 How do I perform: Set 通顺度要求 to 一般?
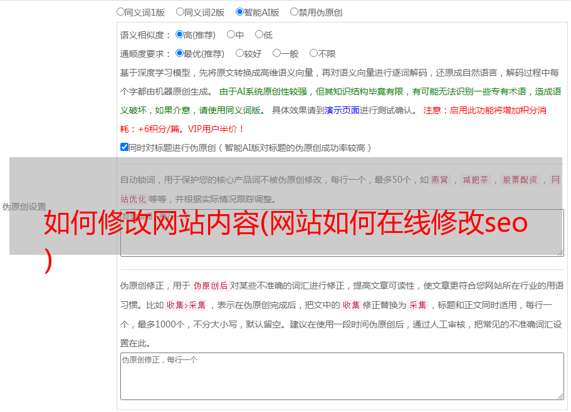277,53
